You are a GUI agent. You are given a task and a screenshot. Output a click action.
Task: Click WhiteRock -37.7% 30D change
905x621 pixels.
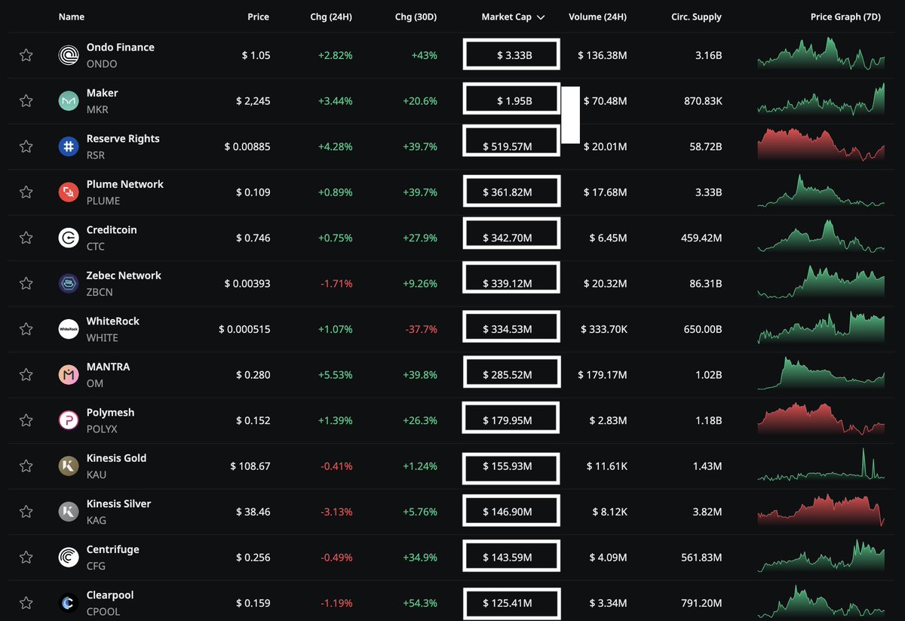point(422,330)
